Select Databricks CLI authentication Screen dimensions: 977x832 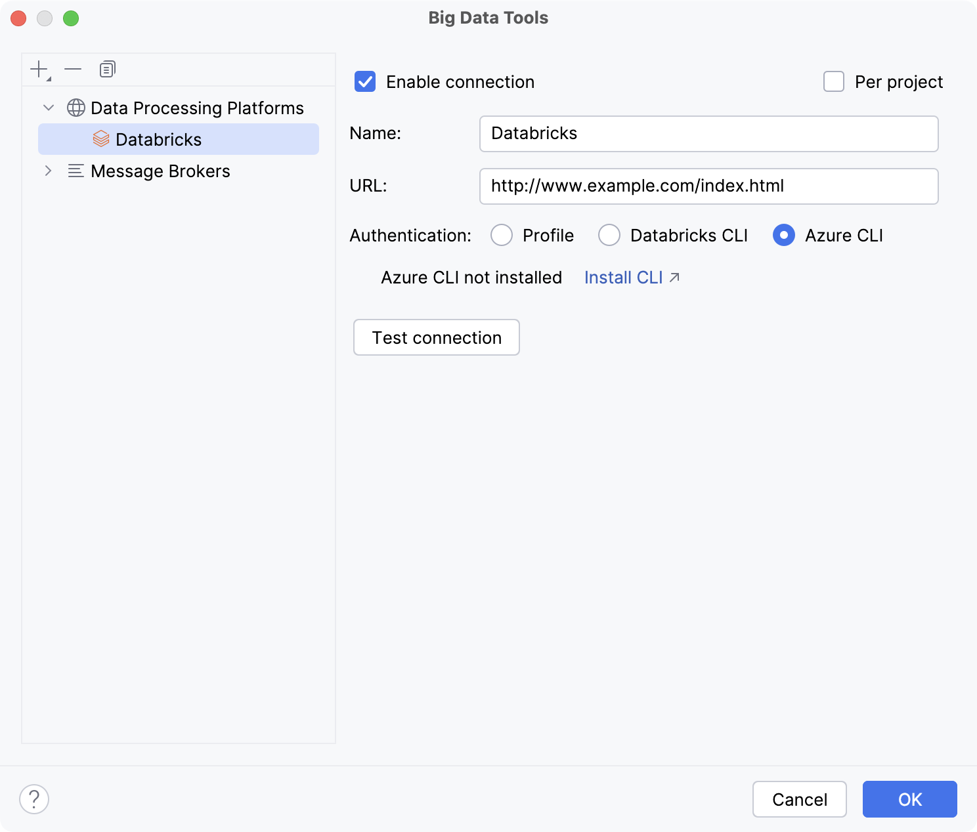pyautogui.click(x=609, y=235)
